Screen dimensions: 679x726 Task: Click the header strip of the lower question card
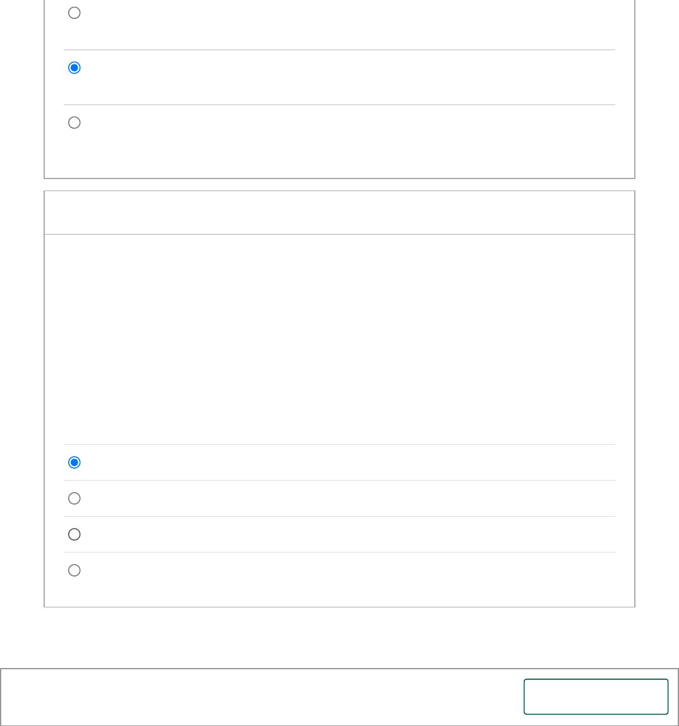click(x=339, y=213)
